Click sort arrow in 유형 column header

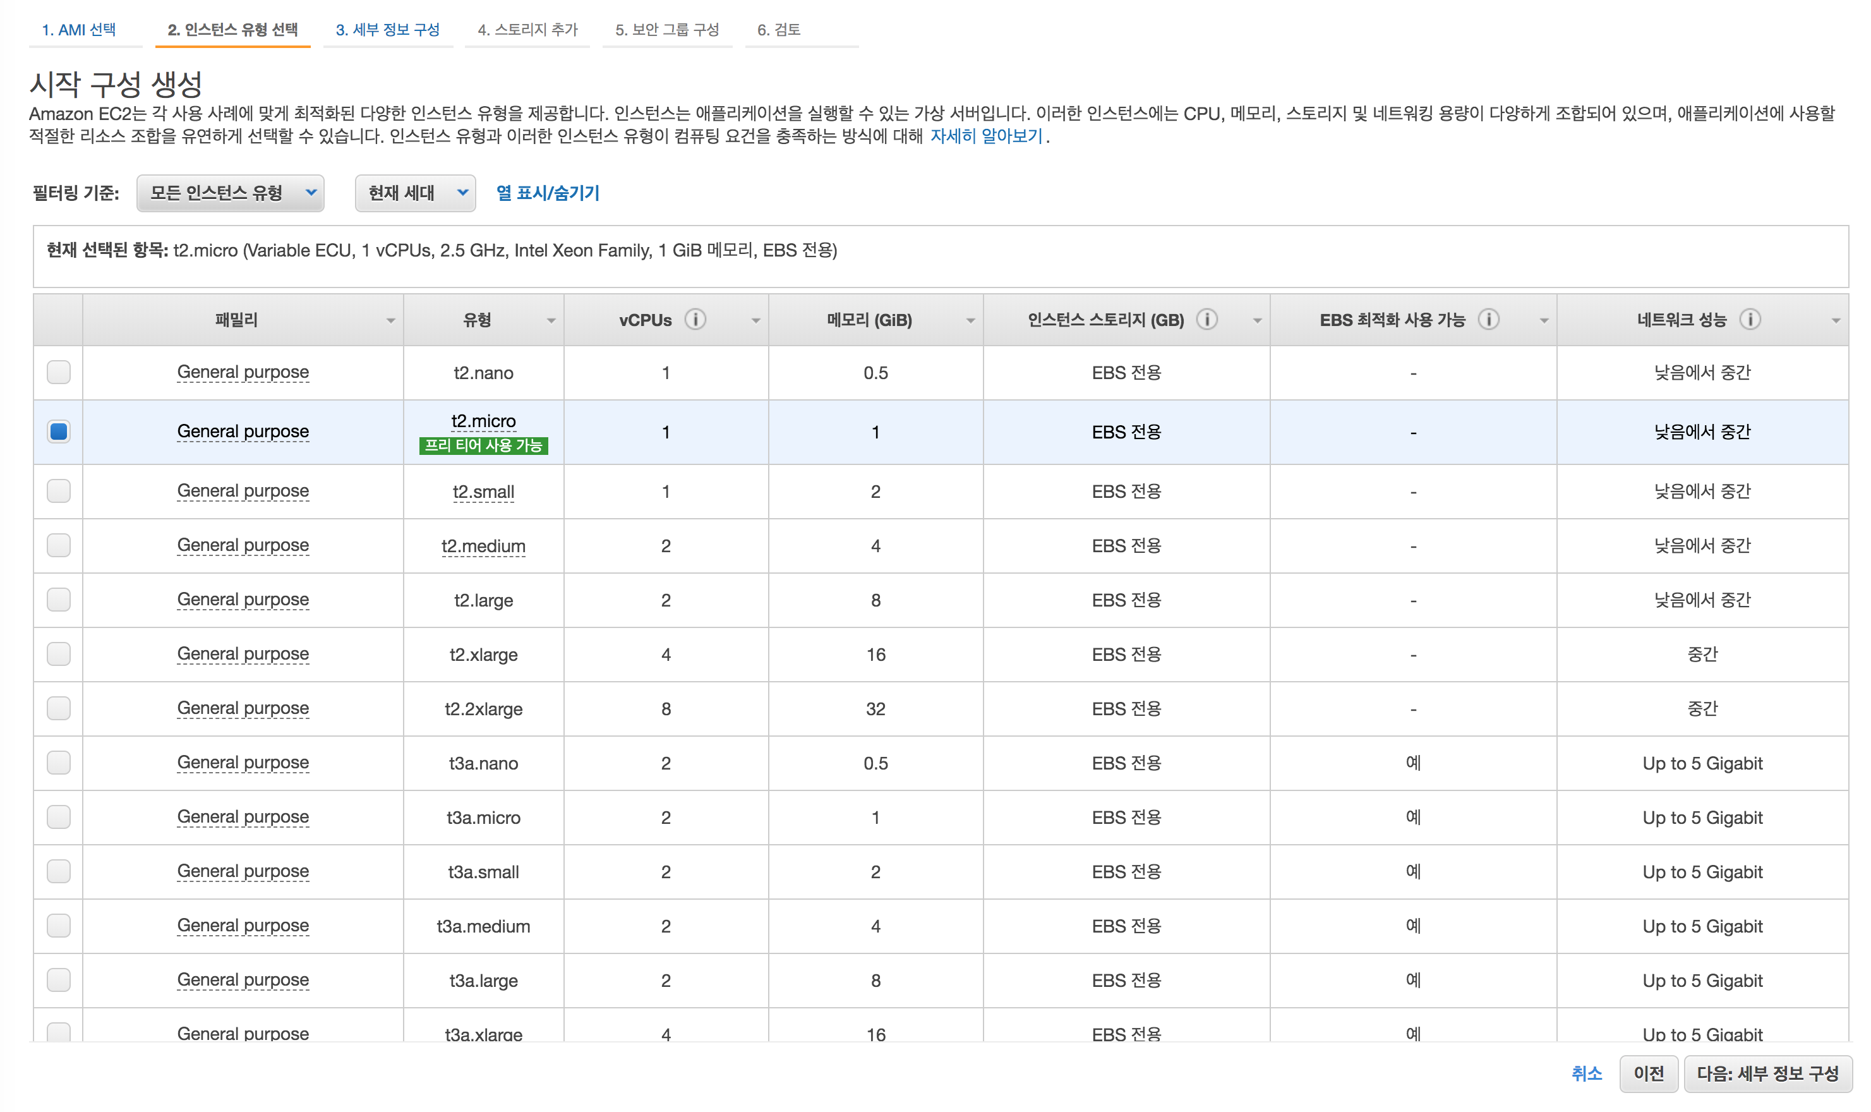click(551, 321)
